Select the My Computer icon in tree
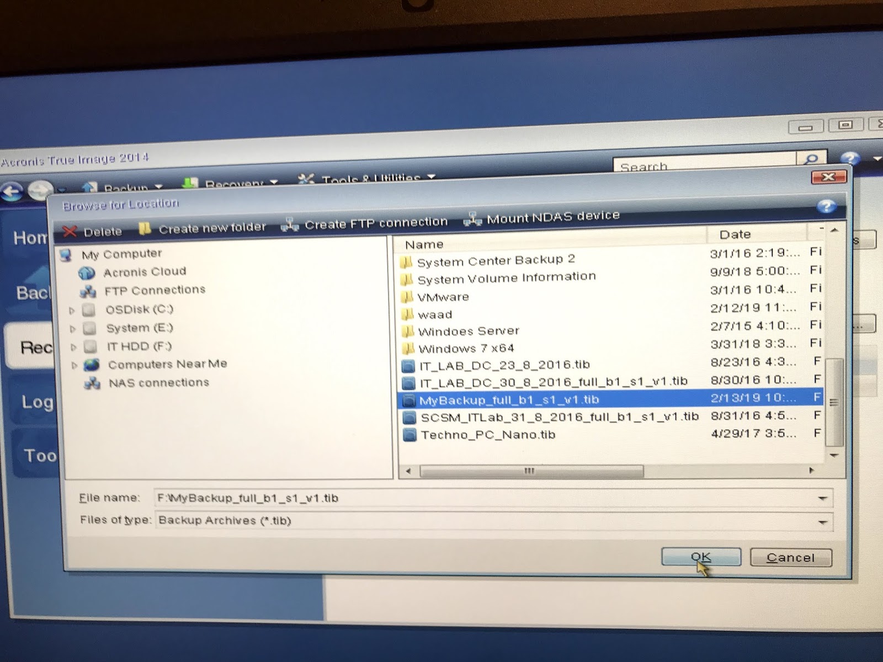The width and height of the screenshot is (883, 662). (x=66, y=255)
